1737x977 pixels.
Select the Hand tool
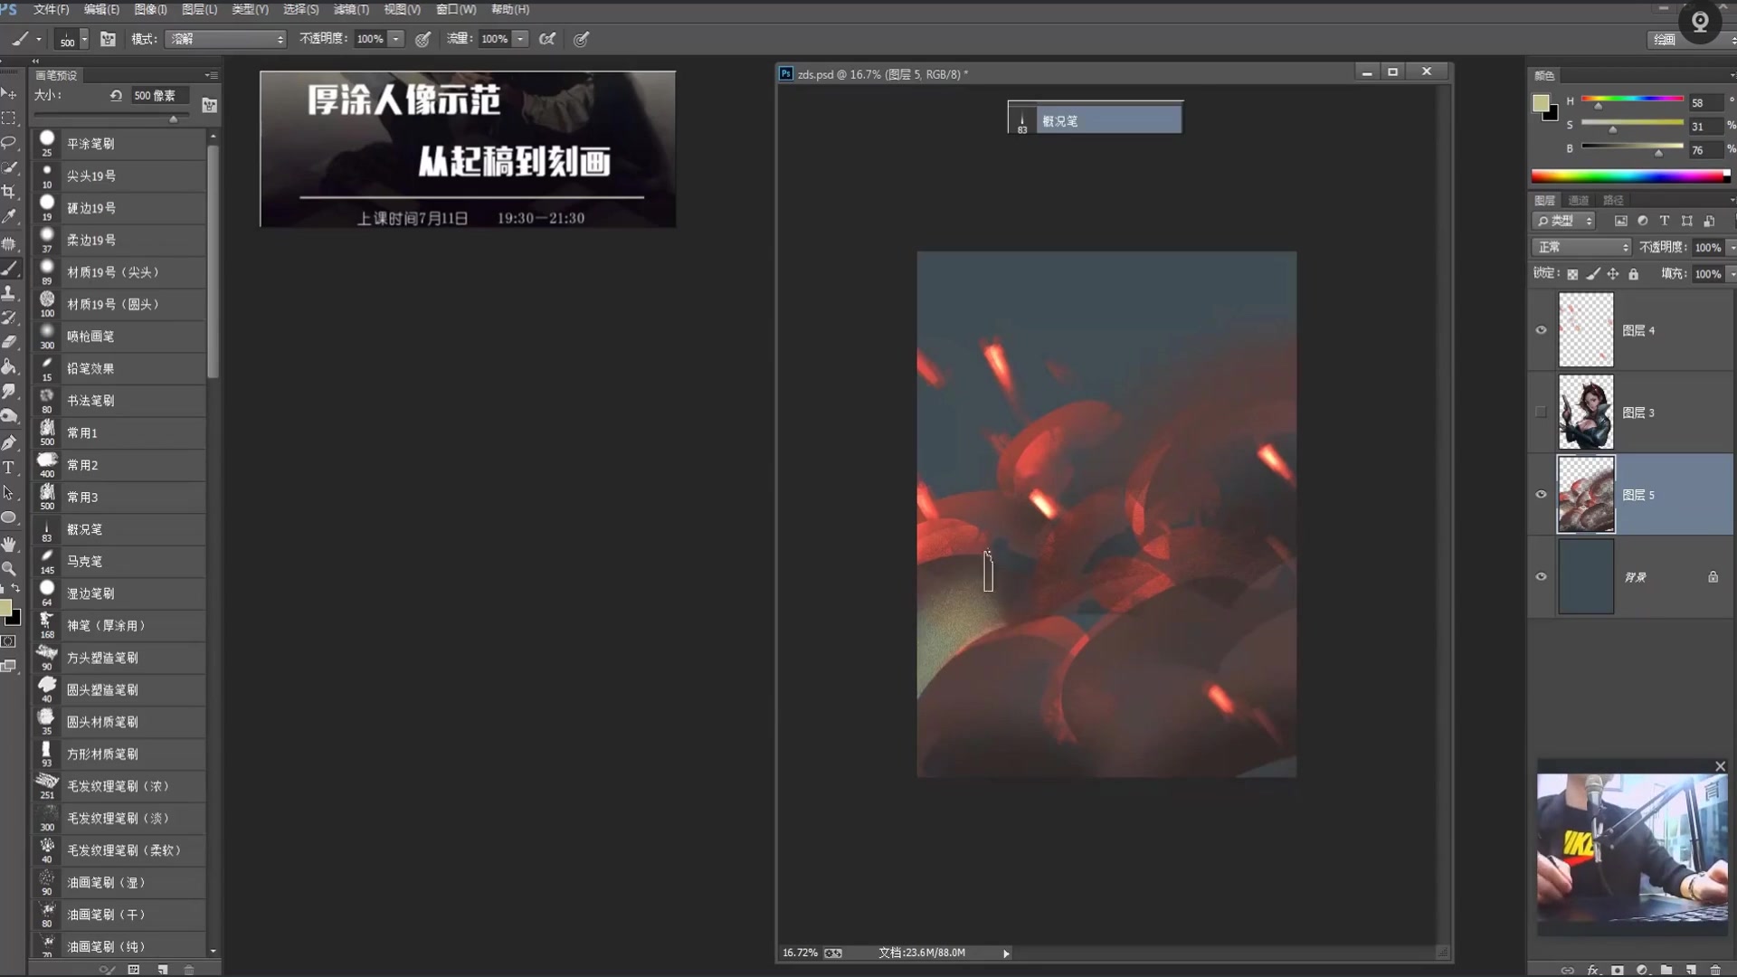[x=9, y=544]
